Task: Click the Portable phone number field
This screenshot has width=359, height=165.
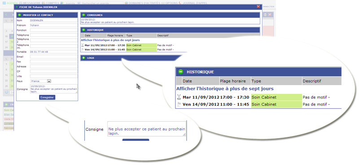Action: pos(54,52)
